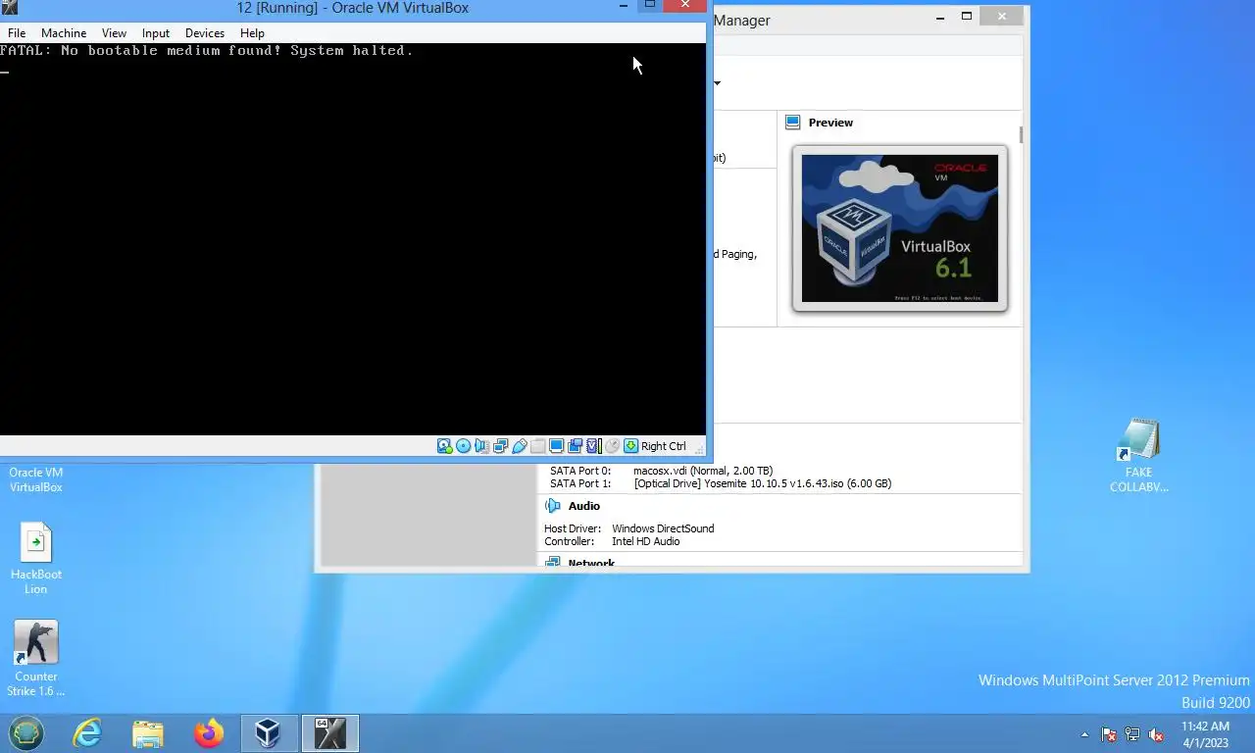Click the VirtualBox 6.1 preview thumbnail
The image size is (1255, 753).
tap(900, 228)
